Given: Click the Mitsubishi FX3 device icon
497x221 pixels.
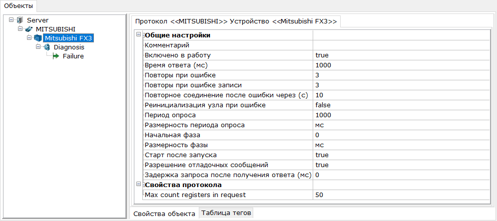Looking at the screenshot, I should (x=38, y=38).
